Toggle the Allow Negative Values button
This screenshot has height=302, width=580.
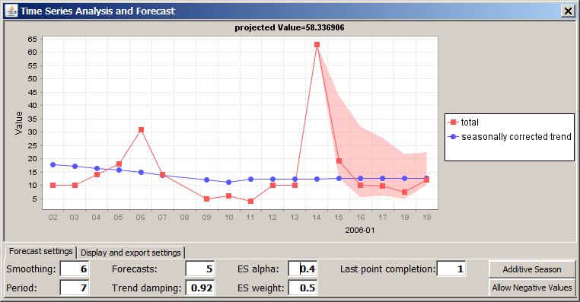coord(532,288)
